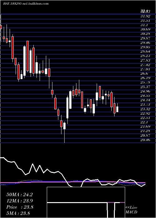Click the 22.51 price axis label

pos(145,118)
